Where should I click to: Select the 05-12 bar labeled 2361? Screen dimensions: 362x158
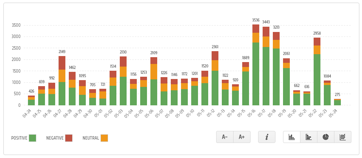click(215, 83)
